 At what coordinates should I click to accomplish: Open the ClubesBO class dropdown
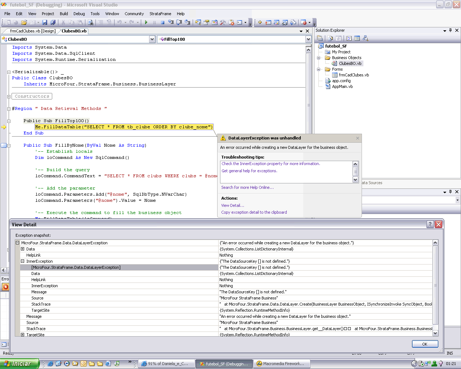tap(152, 39)
